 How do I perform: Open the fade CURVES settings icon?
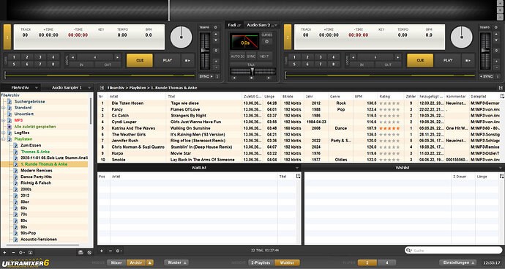(266, 42)
